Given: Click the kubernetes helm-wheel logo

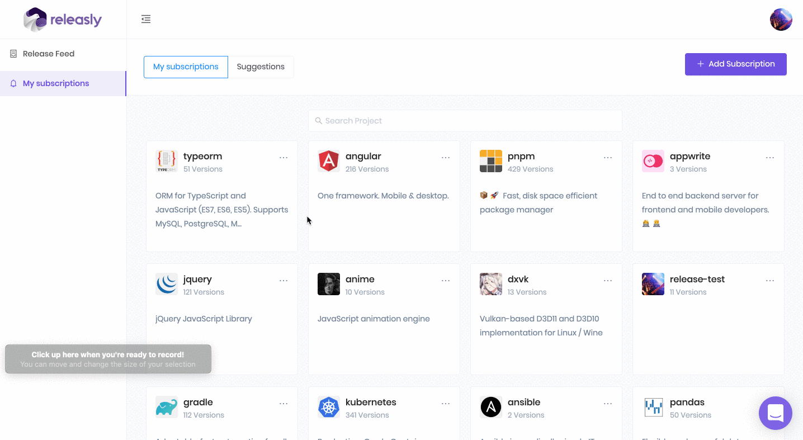Looking at the screenshot, I should point(329,407).
